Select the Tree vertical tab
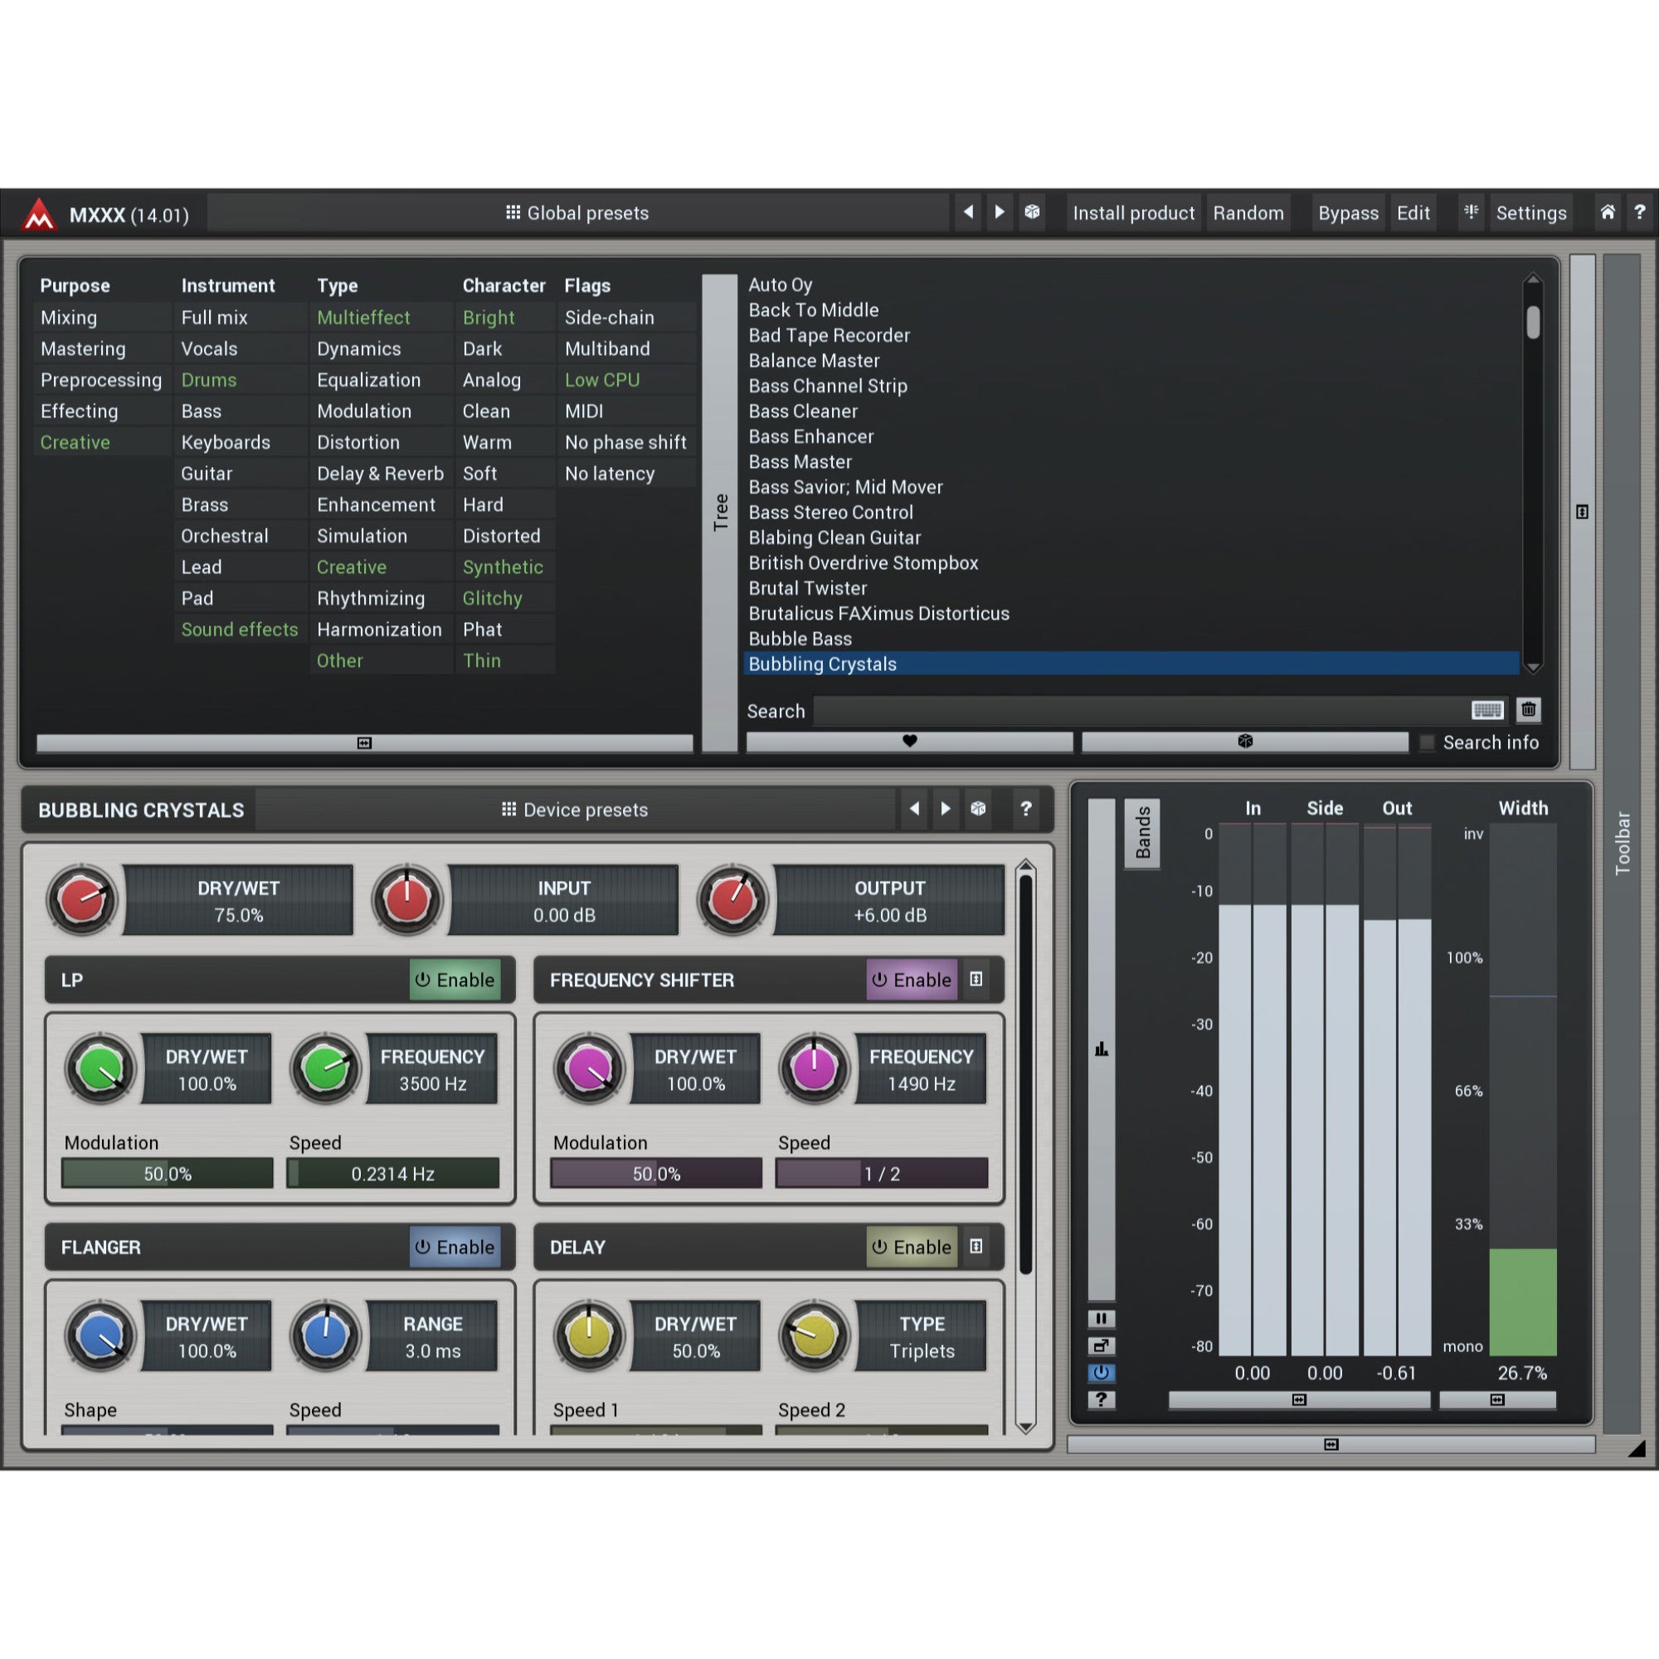This screenshot has width=1659, height=1659. pyautogui.click(x=719, y=513)
